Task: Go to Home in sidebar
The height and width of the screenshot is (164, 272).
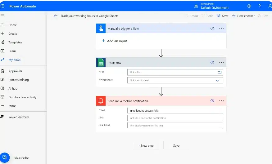Action: [x=12, y=25]
